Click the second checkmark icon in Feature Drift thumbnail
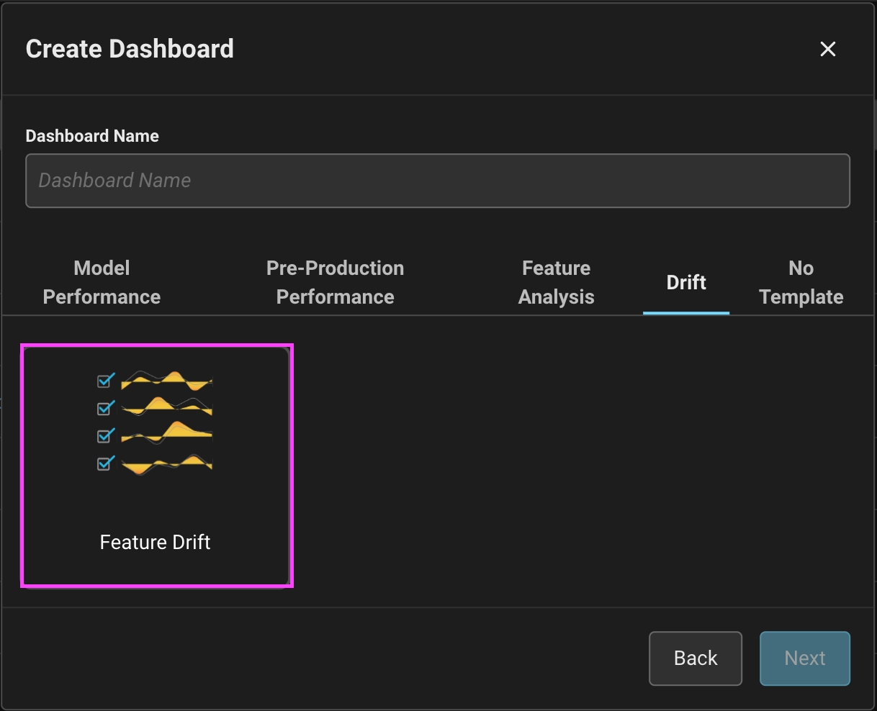The width and height of the screenshot is (877, 711). 106,408
